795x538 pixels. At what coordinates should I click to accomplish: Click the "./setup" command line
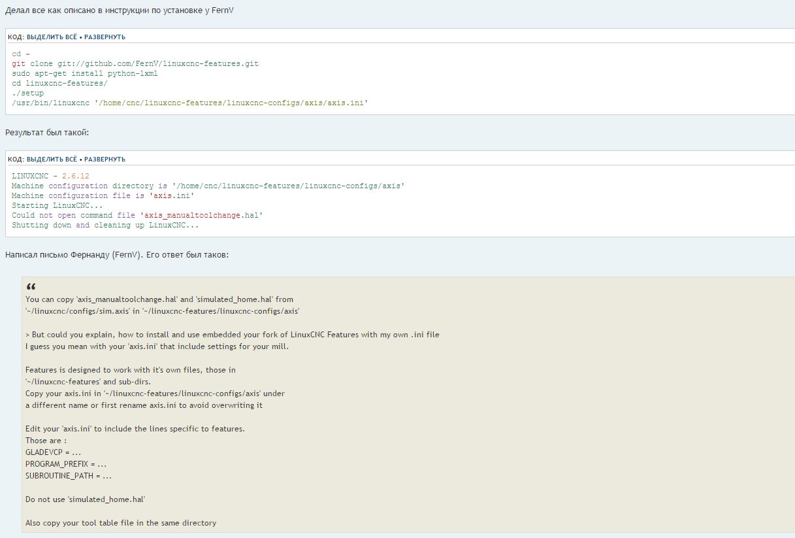(28, 93)
